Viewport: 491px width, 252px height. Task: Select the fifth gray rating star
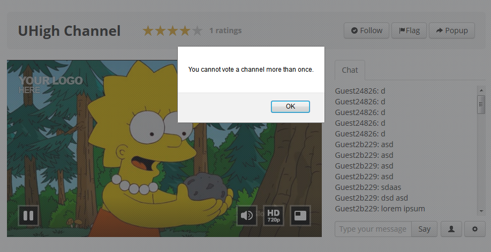(197, 31)
